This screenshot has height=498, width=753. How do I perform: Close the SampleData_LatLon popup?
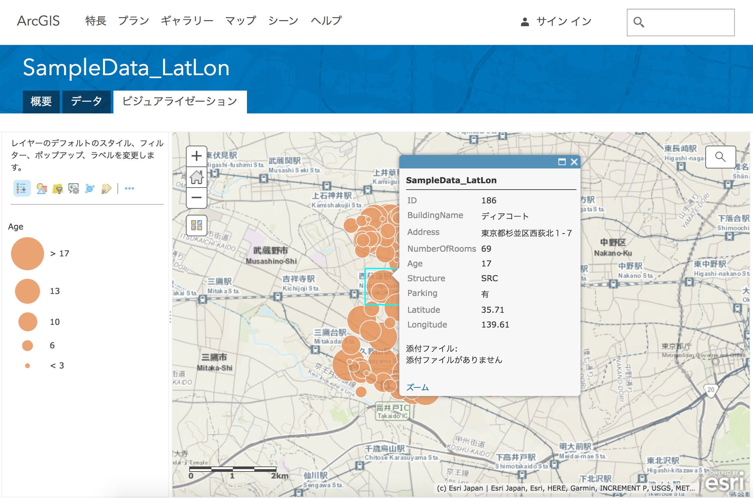pos(574,162)
